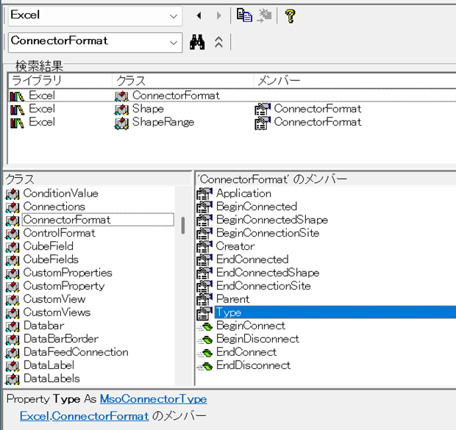The image size is (456, 430).
Task: Select Databar in the class list
Action: coord(43,326)
